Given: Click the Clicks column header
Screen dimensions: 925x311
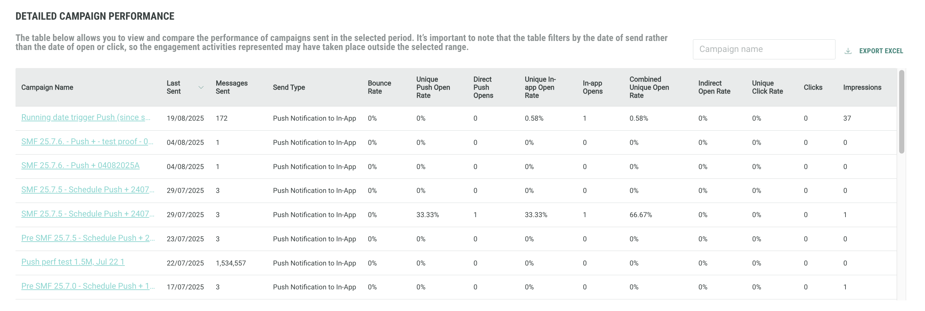Looking at the screenshot, I should (x=813, y=87).
